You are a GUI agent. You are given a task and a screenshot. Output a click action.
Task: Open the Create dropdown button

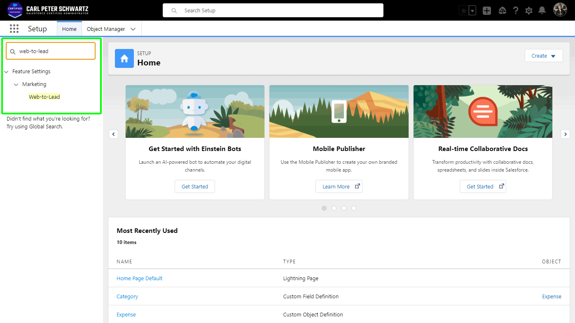(x=544, y=56)
